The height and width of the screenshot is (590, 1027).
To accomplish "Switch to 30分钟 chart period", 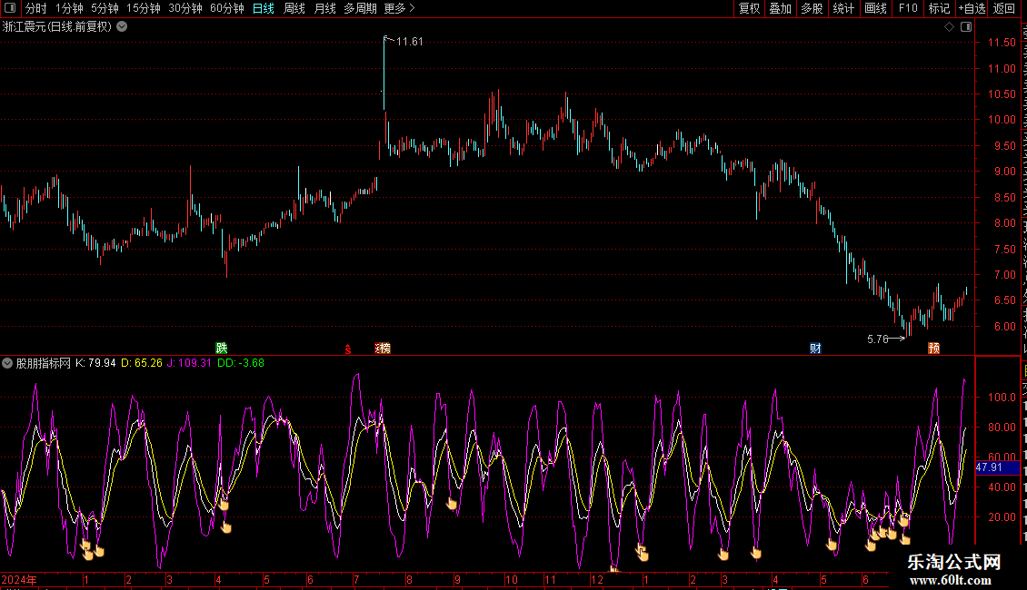I will tap(185, 8).
